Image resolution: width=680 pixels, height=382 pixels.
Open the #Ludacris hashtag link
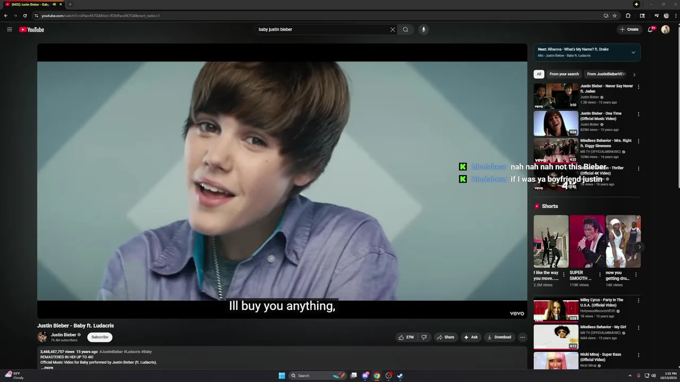132,352
